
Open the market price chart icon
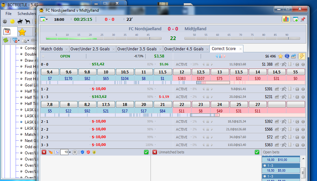click(x=294, y=56)
